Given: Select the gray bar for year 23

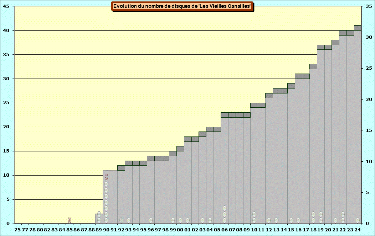Looking at the screenshot, I should point(350,129).
